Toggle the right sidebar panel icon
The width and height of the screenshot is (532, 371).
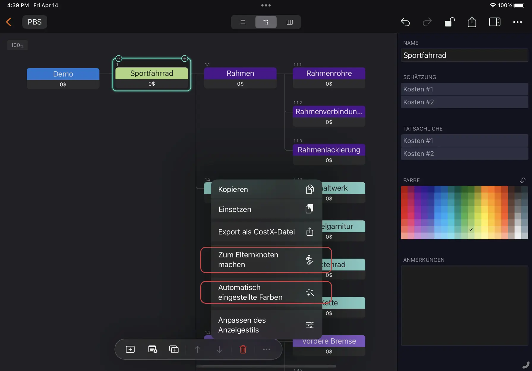pyautogui.click(x=495, y=22)
